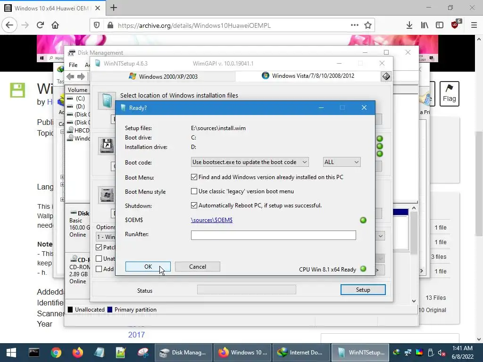Switch to Windows 2000/XP/2003 tab
The height and width of the screenshot is (362, 483).
pos(163,76)
